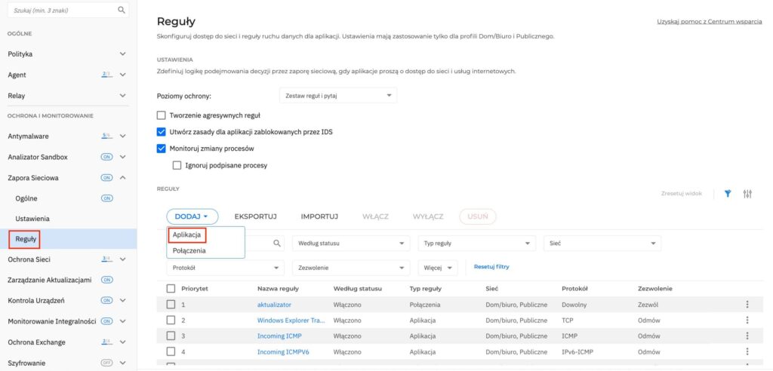Viewport: 773px width, 371px height.
Task: Toggle Kontrola Urządzeń ON switch
Action: click(x=107, y=301)
